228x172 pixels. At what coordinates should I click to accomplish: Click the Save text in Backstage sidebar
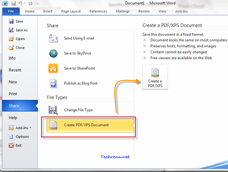click(x=19, y=21)
